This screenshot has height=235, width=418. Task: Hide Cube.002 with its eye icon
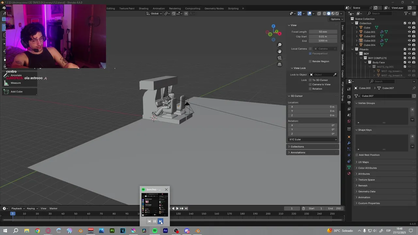(x=409, y=36)
